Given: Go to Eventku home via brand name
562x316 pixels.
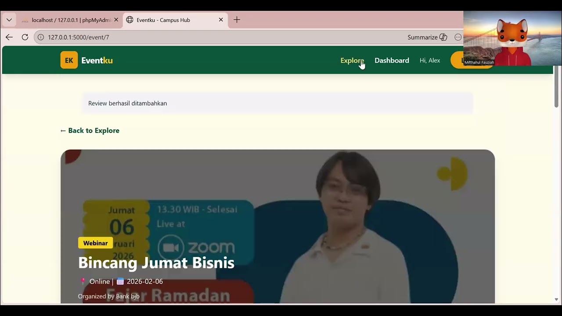Looking at the screenshot, I should coord(97,61).
